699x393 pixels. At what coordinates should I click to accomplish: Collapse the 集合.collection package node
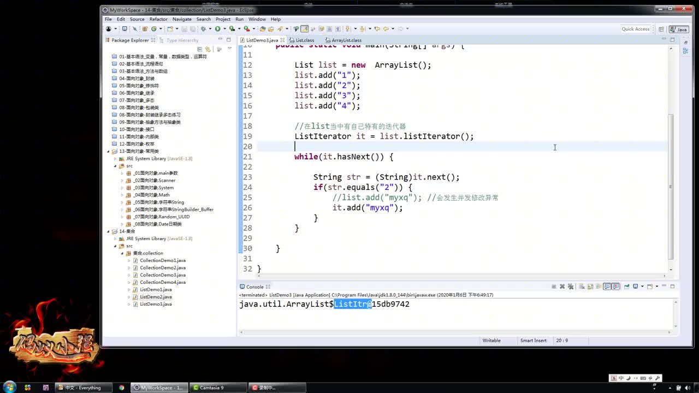pos(122,253)
